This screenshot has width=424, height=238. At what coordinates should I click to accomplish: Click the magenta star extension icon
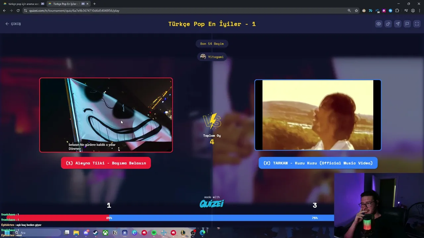[384, 11]
